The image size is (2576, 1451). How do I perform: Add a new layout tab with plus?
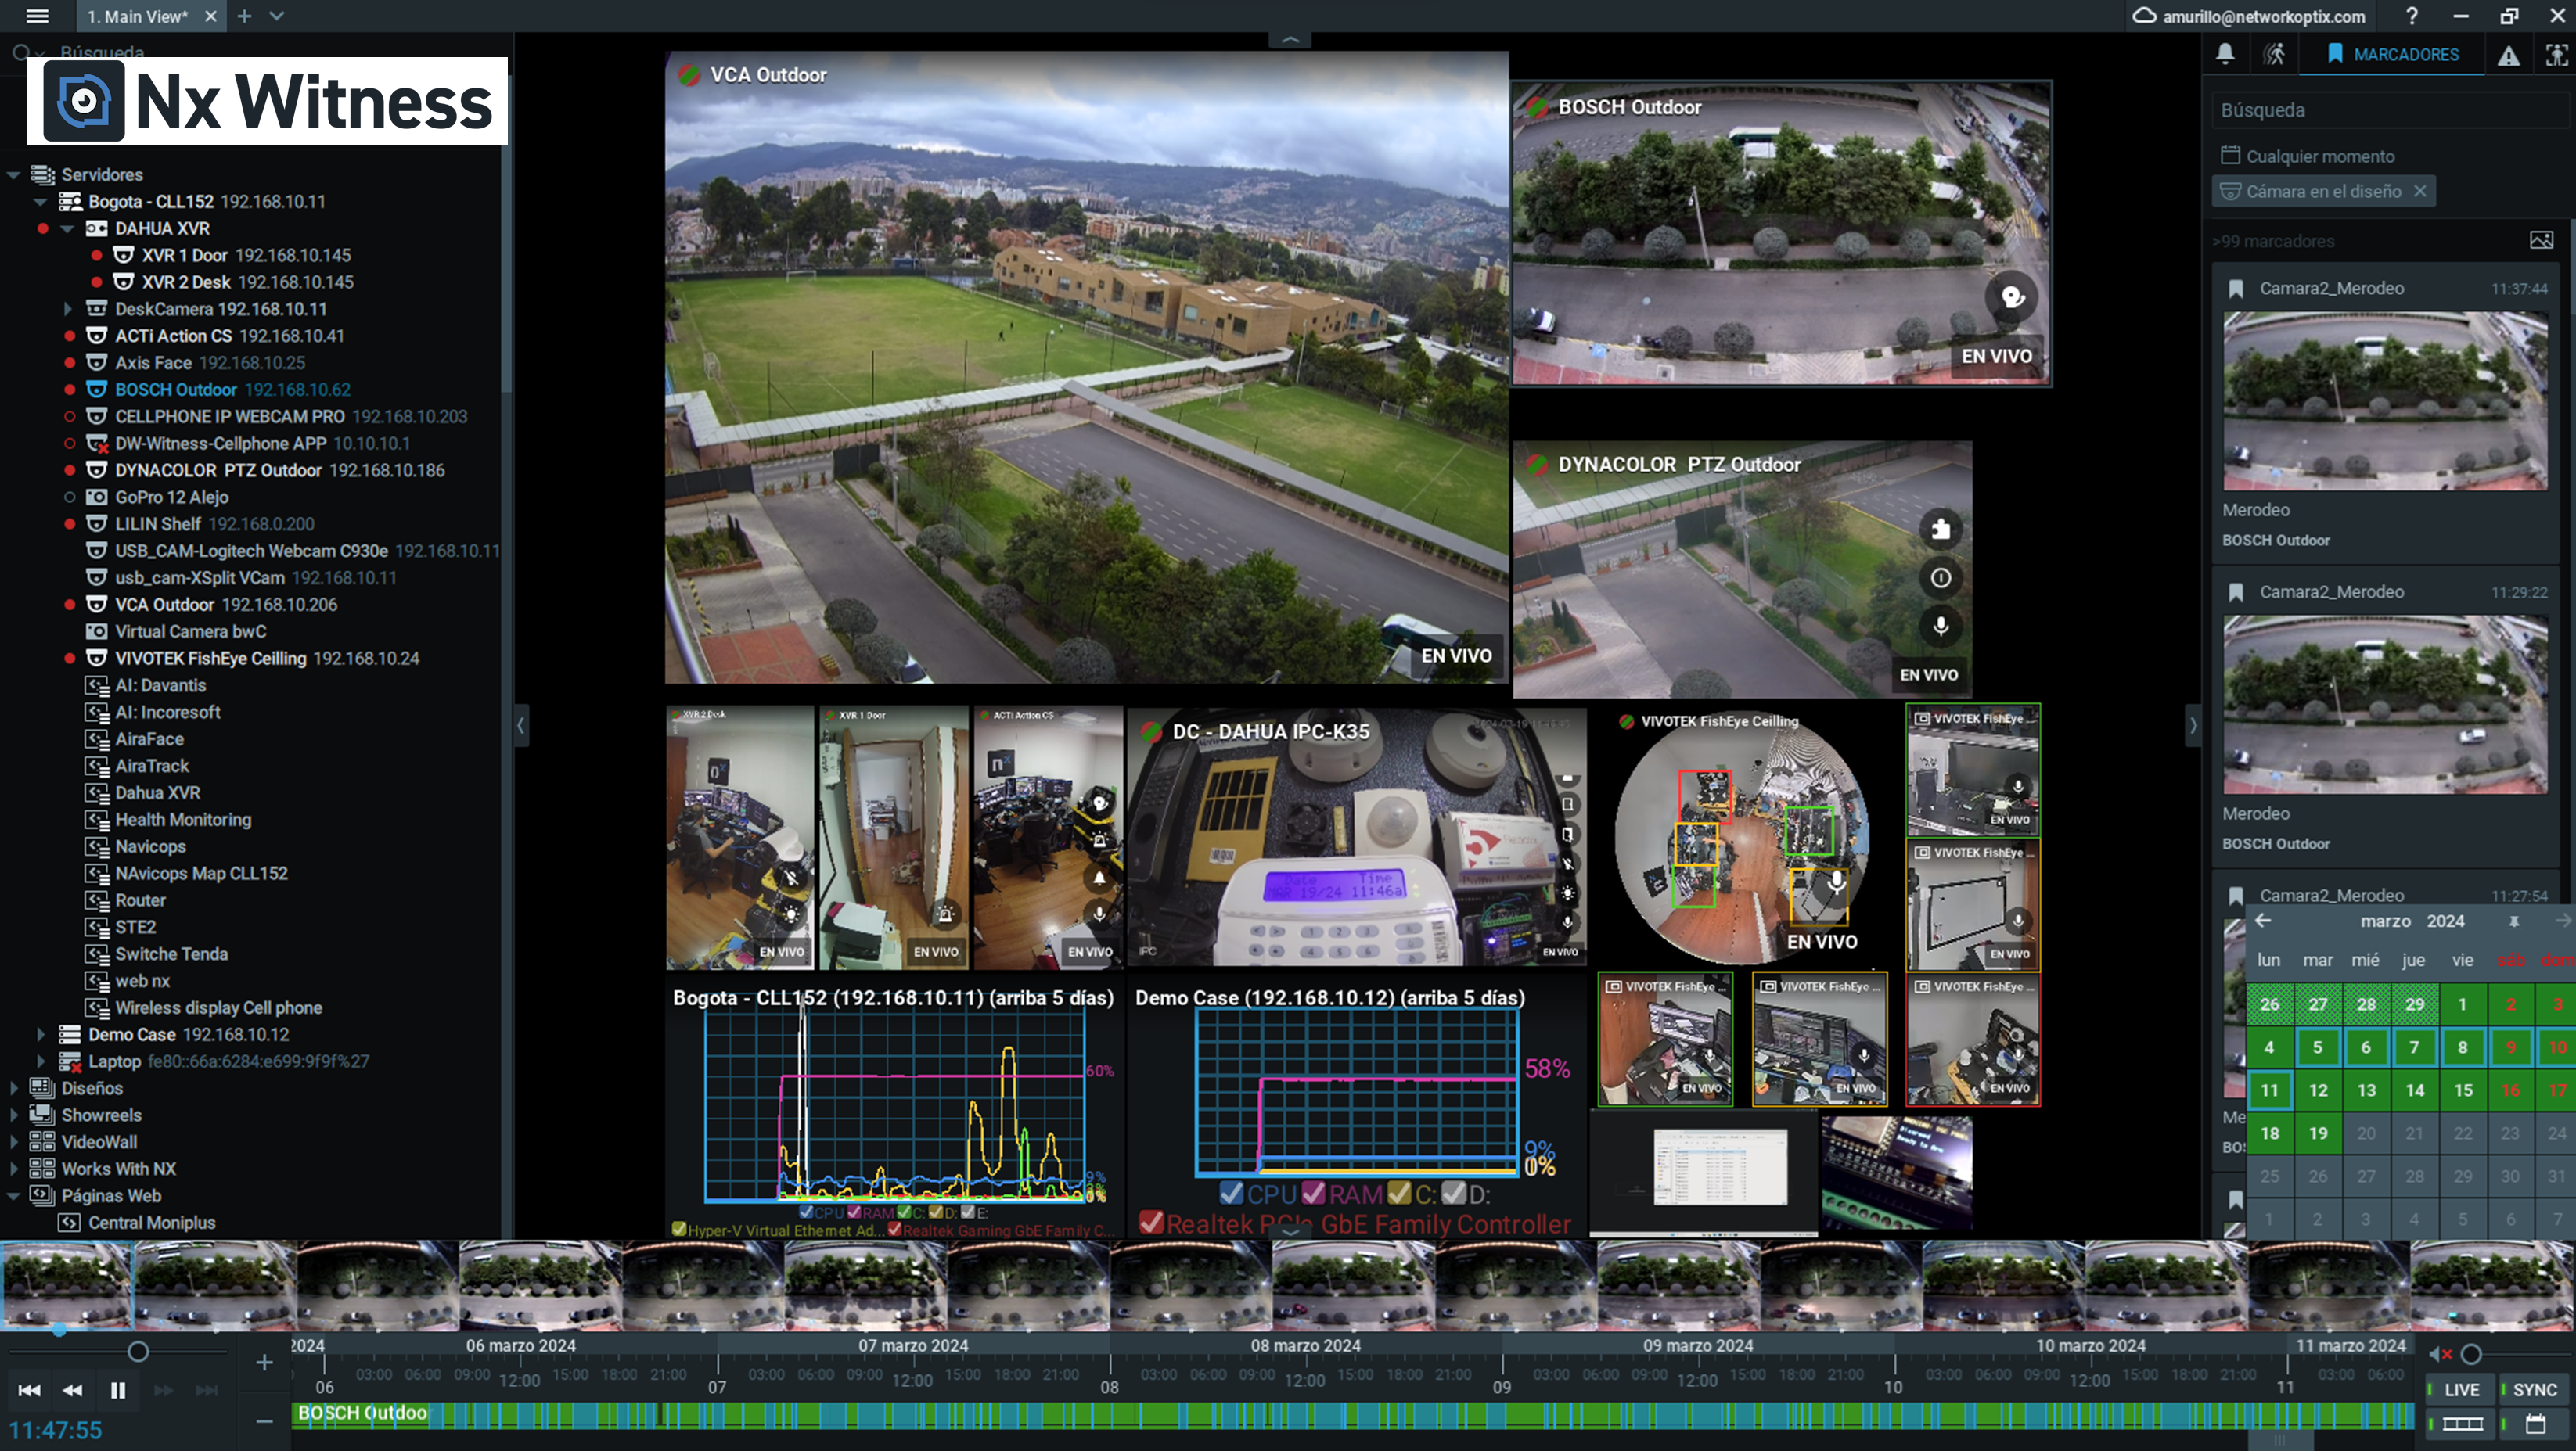245,16
